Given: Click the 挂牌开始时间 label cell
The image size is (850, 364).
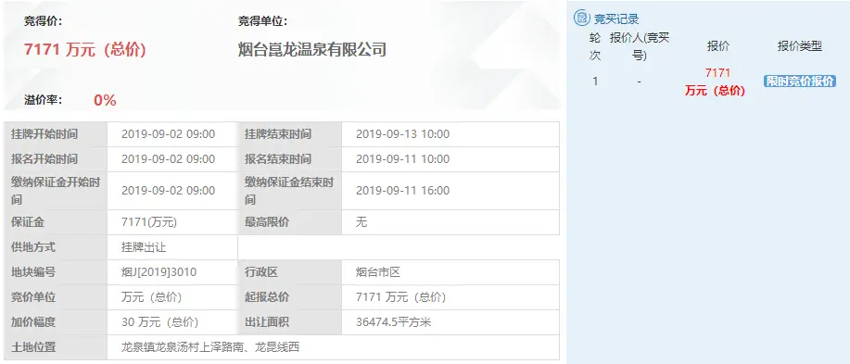Looking at the screenshot, I should [x=56, y=134].
